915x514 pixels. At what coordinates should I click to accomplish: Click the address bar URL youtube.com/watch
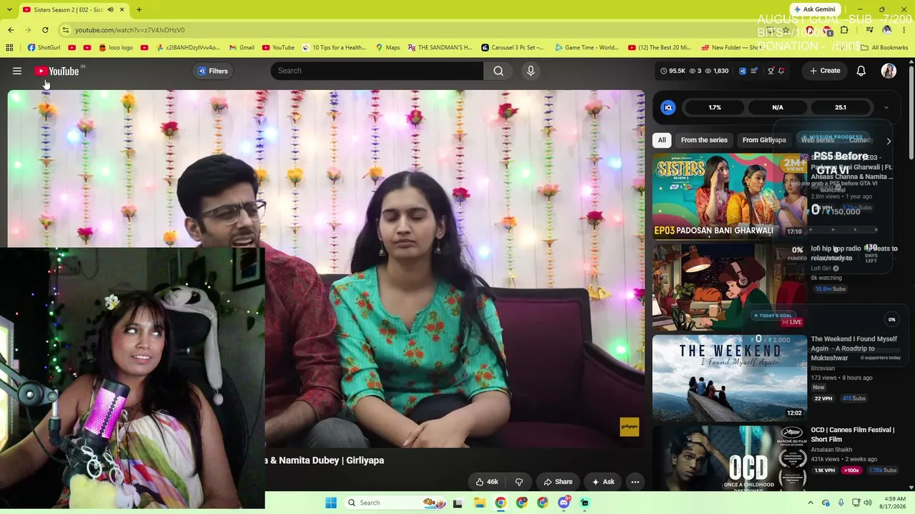129,30
